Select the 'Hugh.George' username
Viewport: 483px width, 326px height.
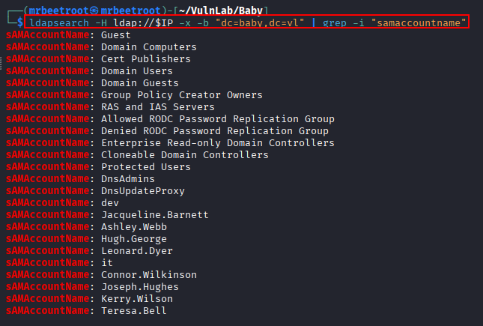pyautogui.click(x=134, y=239)
